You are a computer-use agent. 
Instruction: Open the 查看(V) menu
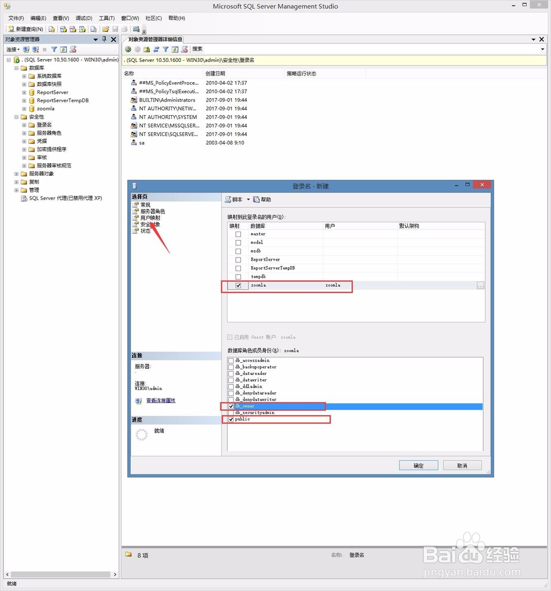point(61,18)
